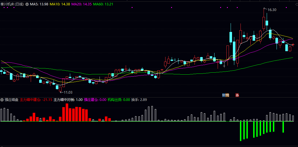This screenshot has width=298, height=147.
Task: Click the 强庄建仓: 0.00 readout
Action: (x=95, y=100)
